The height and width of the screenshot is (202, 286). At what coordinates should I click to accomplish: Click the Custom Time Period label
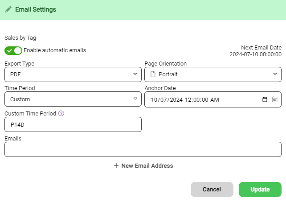[30, 113]
